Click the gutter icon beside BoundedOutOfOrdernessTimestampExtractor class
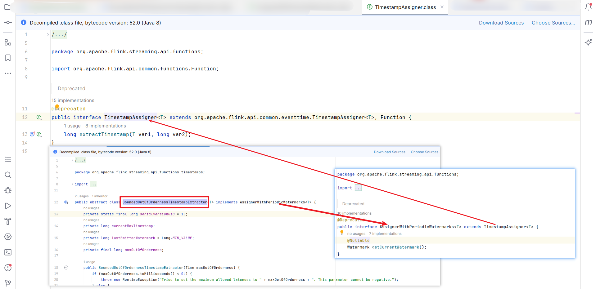This screenshot has height=289, width=596. [x=66, y=202]
